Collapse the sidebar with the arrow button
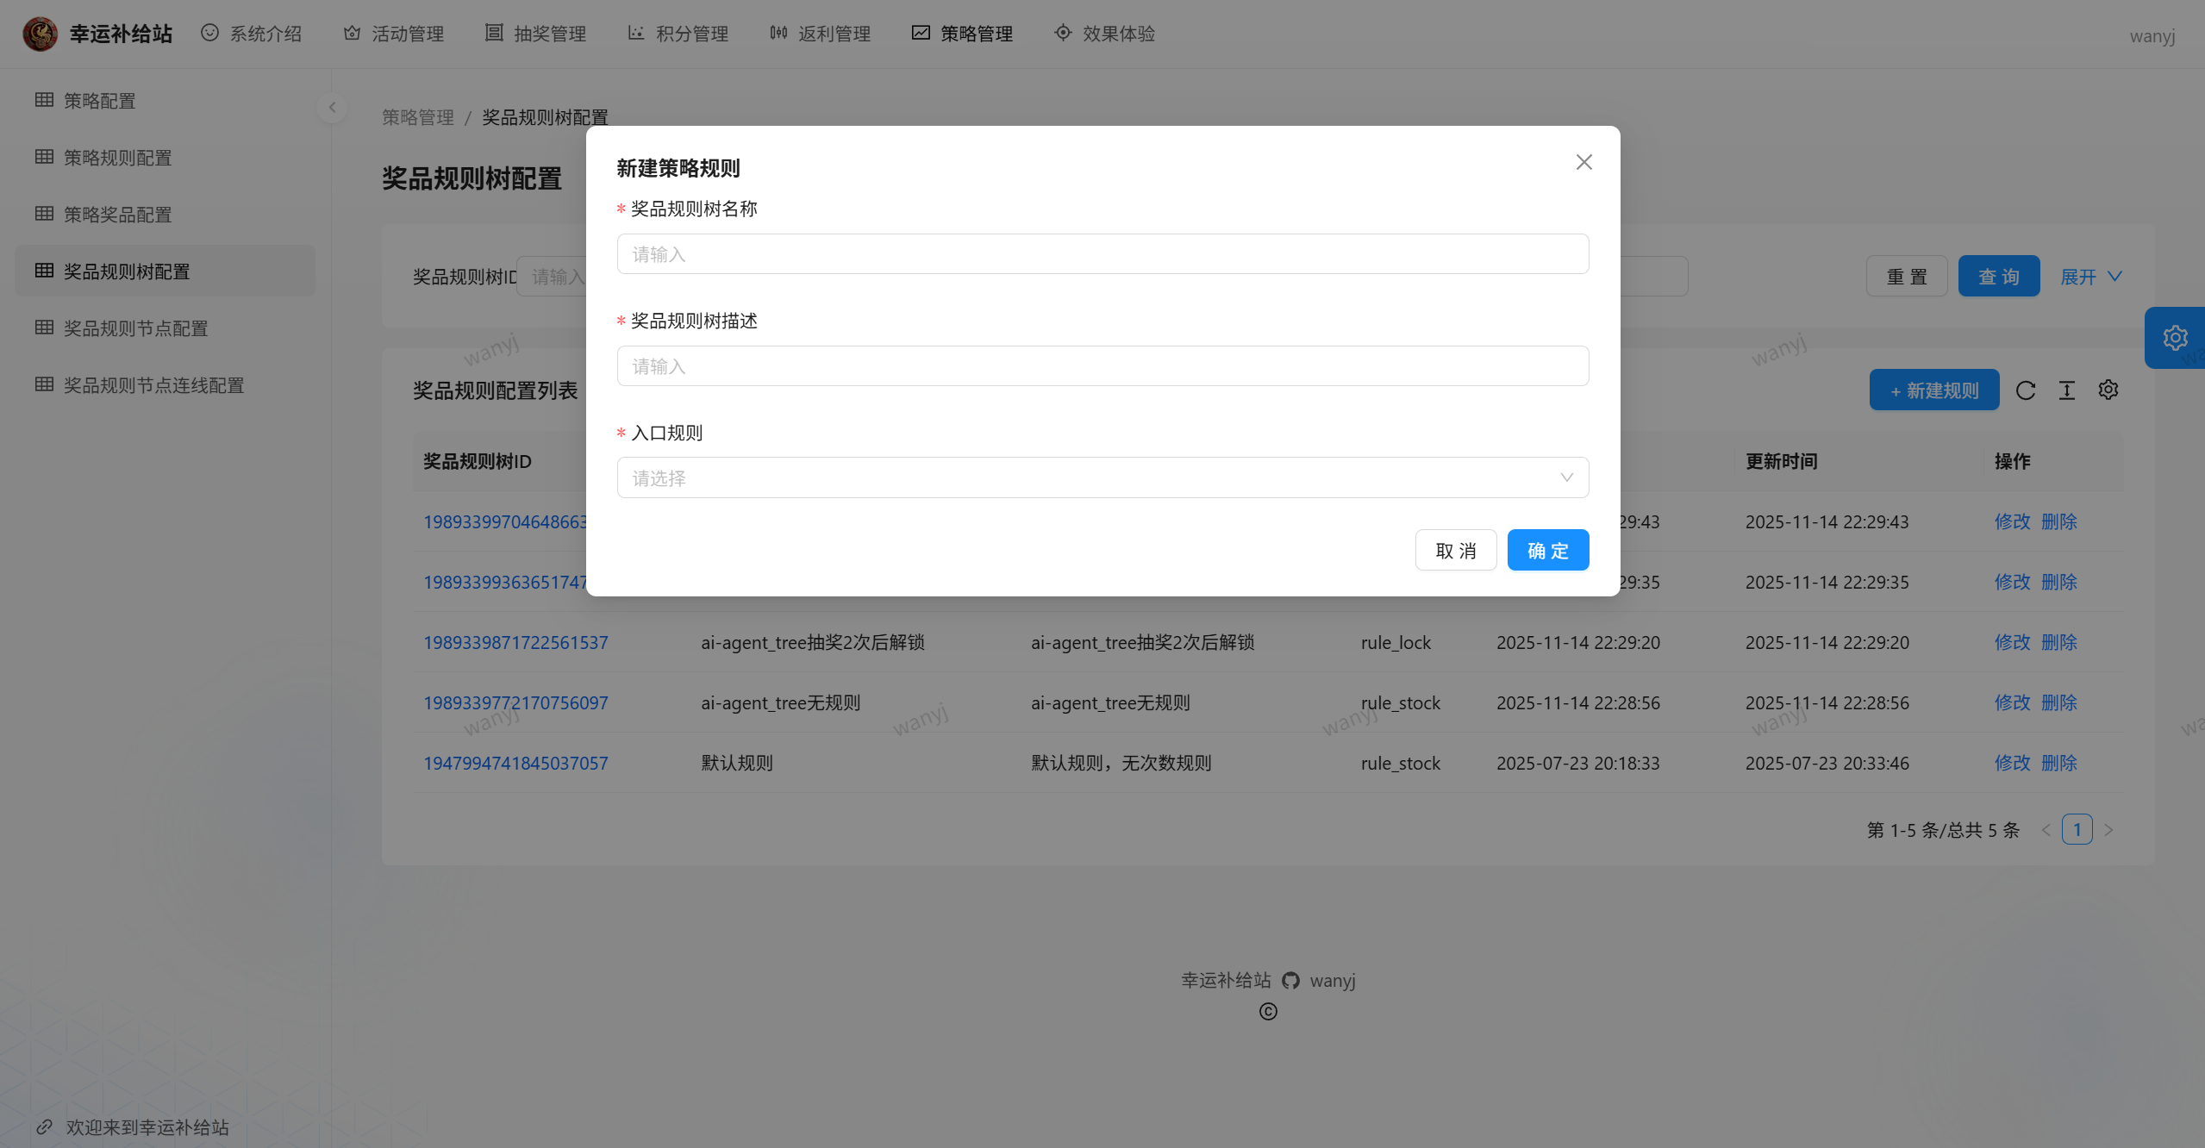Image resolution: width=2205 pixels, height=1148 pixels. click(332, 108)
